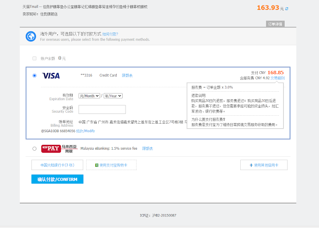Click Malaysia eBanking: 1.5% service fee text
The width and height of the screenshot is (319, 228).
pyautogui.click(x=109, y=149)
